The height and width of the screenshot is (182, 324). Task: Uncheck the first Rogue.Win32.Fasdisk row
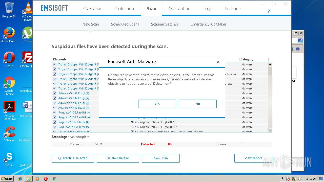(x=54, y=112)
